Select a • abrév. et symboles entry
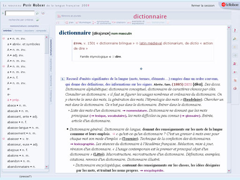 (x=23, y=44)
